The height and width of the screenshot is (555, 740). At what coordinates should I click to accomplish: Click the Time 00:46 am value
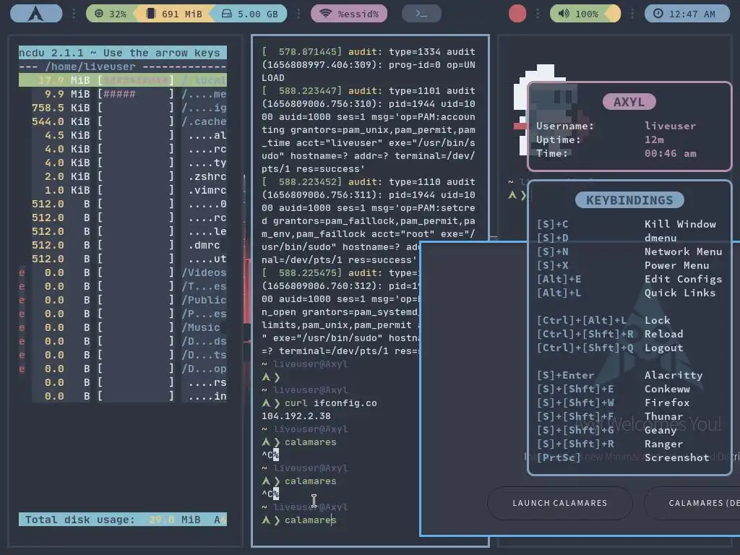pos(670,153)
